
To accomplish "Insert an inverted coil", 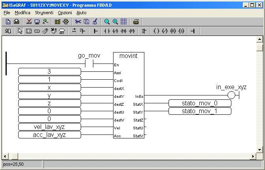I will 165,31.
